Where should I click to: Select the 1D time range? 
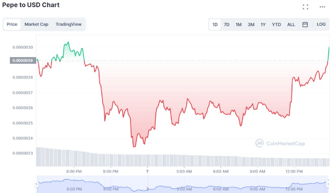[x=215, y=25]
